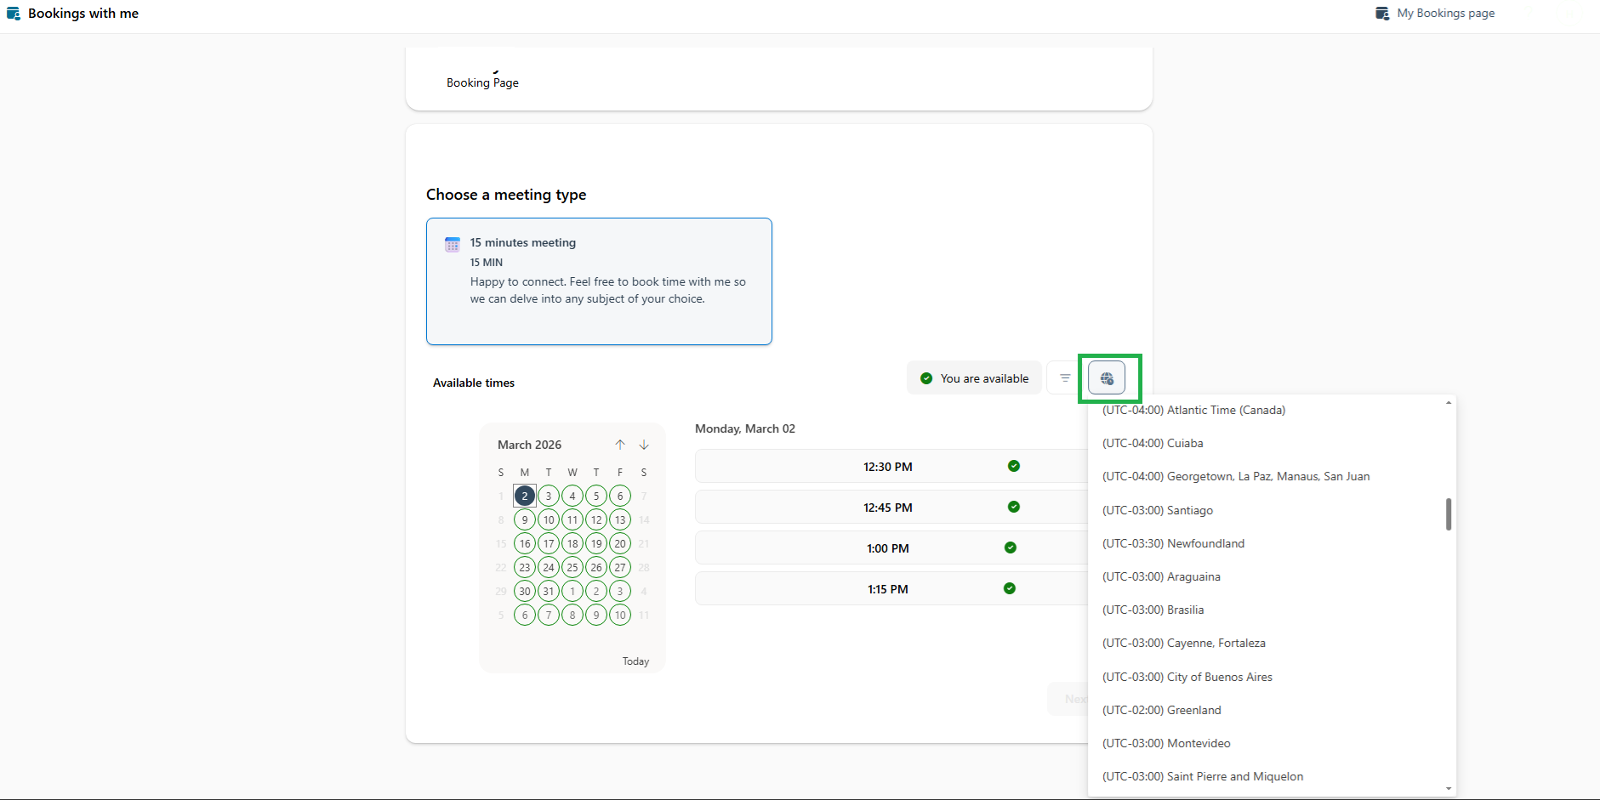Select March 5 in the calendar
This screenshot has height=800, width=1600.
pos(596,496)
